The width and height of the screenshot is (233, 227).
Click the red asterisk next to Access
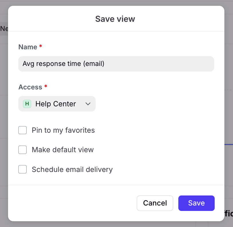tap(46, 86)
